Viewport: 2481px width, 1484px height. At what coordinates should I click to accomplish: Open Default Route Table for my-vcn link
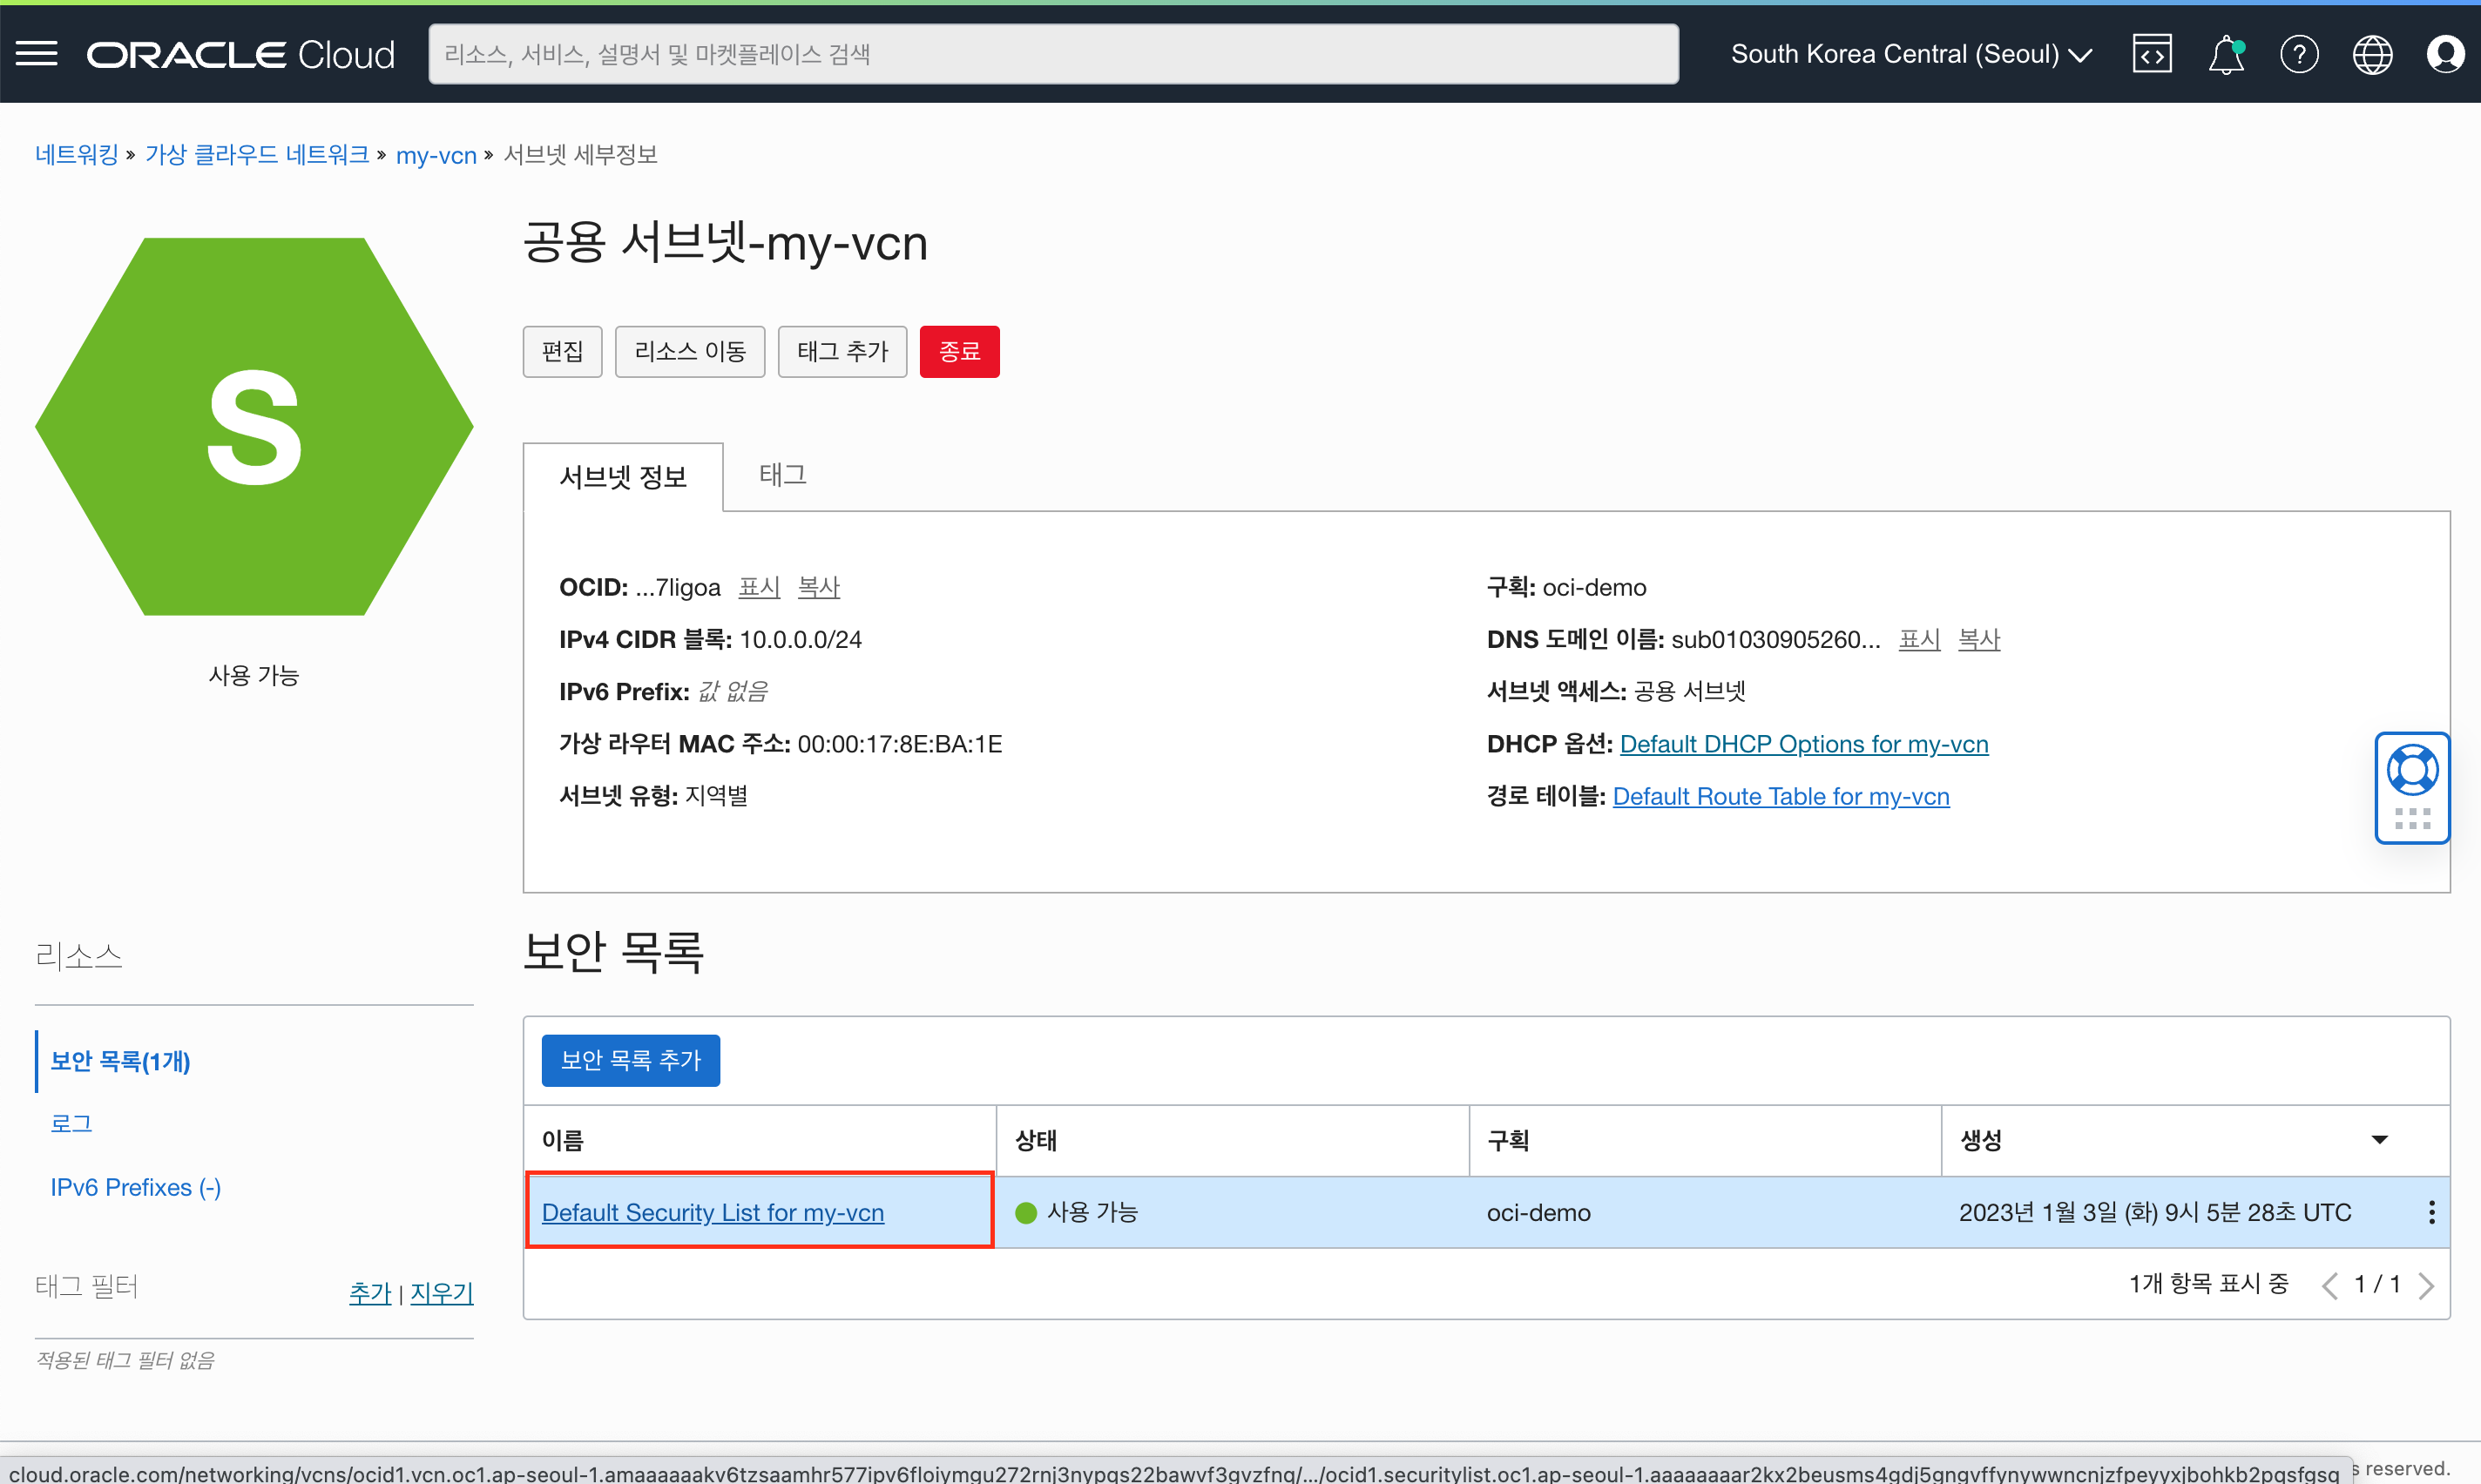1781,796
